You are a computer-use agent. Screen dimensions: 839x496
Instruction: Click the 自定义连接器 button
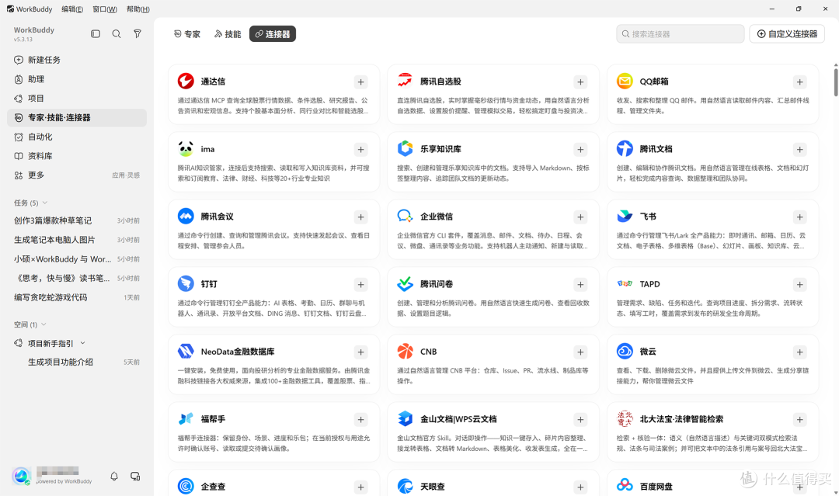[x=786, y=33]
